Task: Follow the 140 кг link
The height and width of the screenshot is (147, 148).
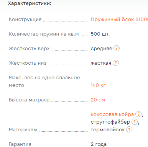Action: (98, 85)
